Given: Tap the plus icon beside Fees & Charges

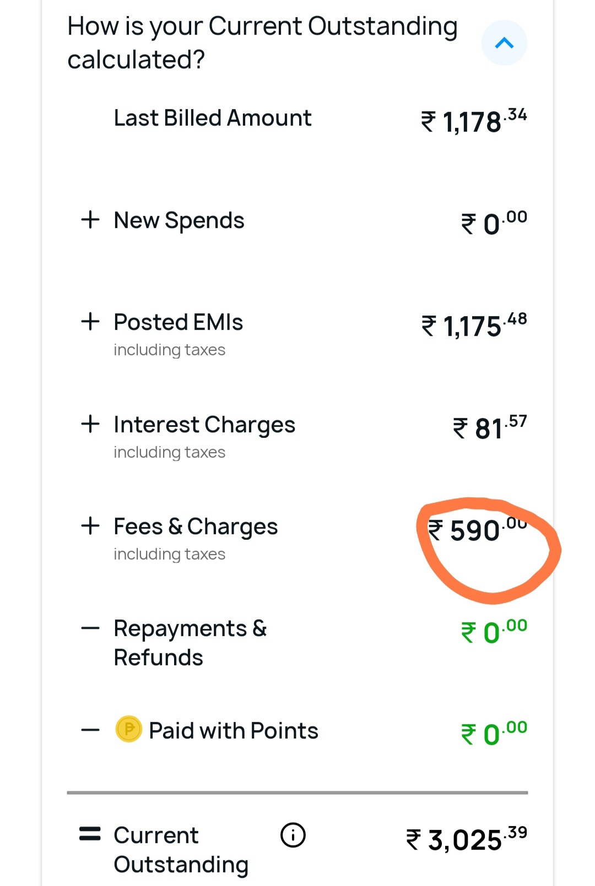Looking at the screenshot, I should (x=90, y=526).
